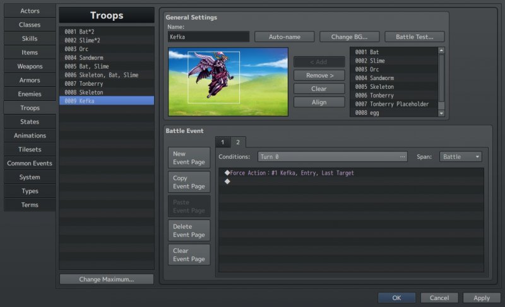This screenshot has height=307, width=505.
Task: Select enemy 0002 Slime in enemy list
Action: (394, 61)
